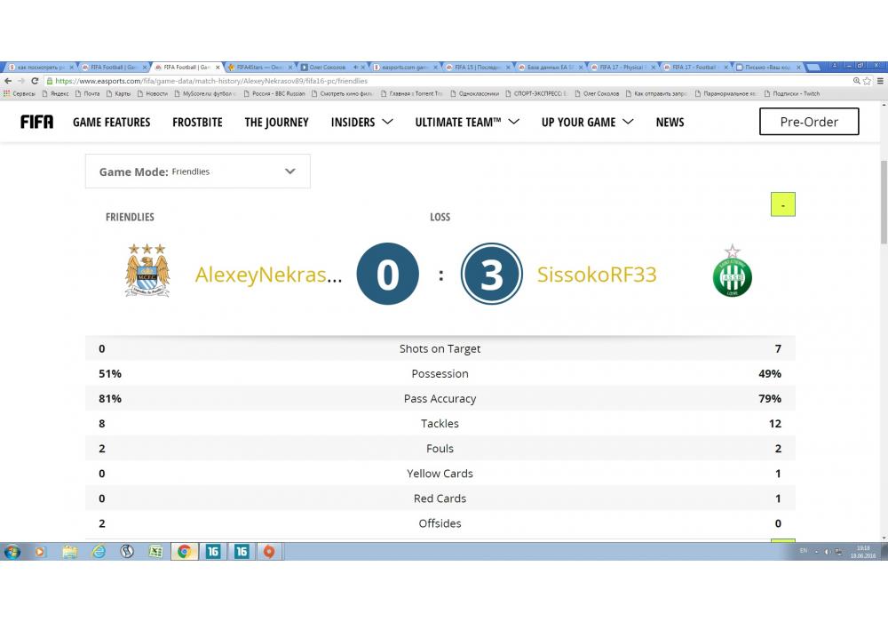Open Google Chrome from the taskbar
Image resolution: width=888 pixels, height=622 pixels.
[x=184, y=552]
